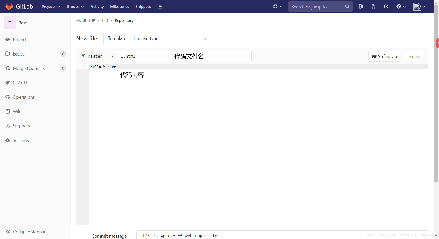
Task: Open CI / CD in the sidebar
Action: click(20, 82)
